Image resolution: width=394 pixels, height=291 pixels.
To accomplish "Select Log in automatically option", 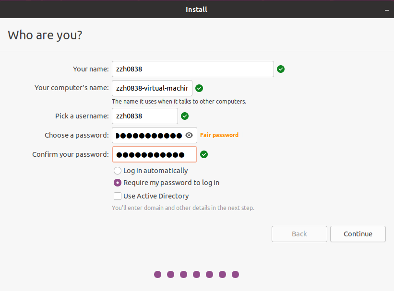I will (x=118, y=171).
